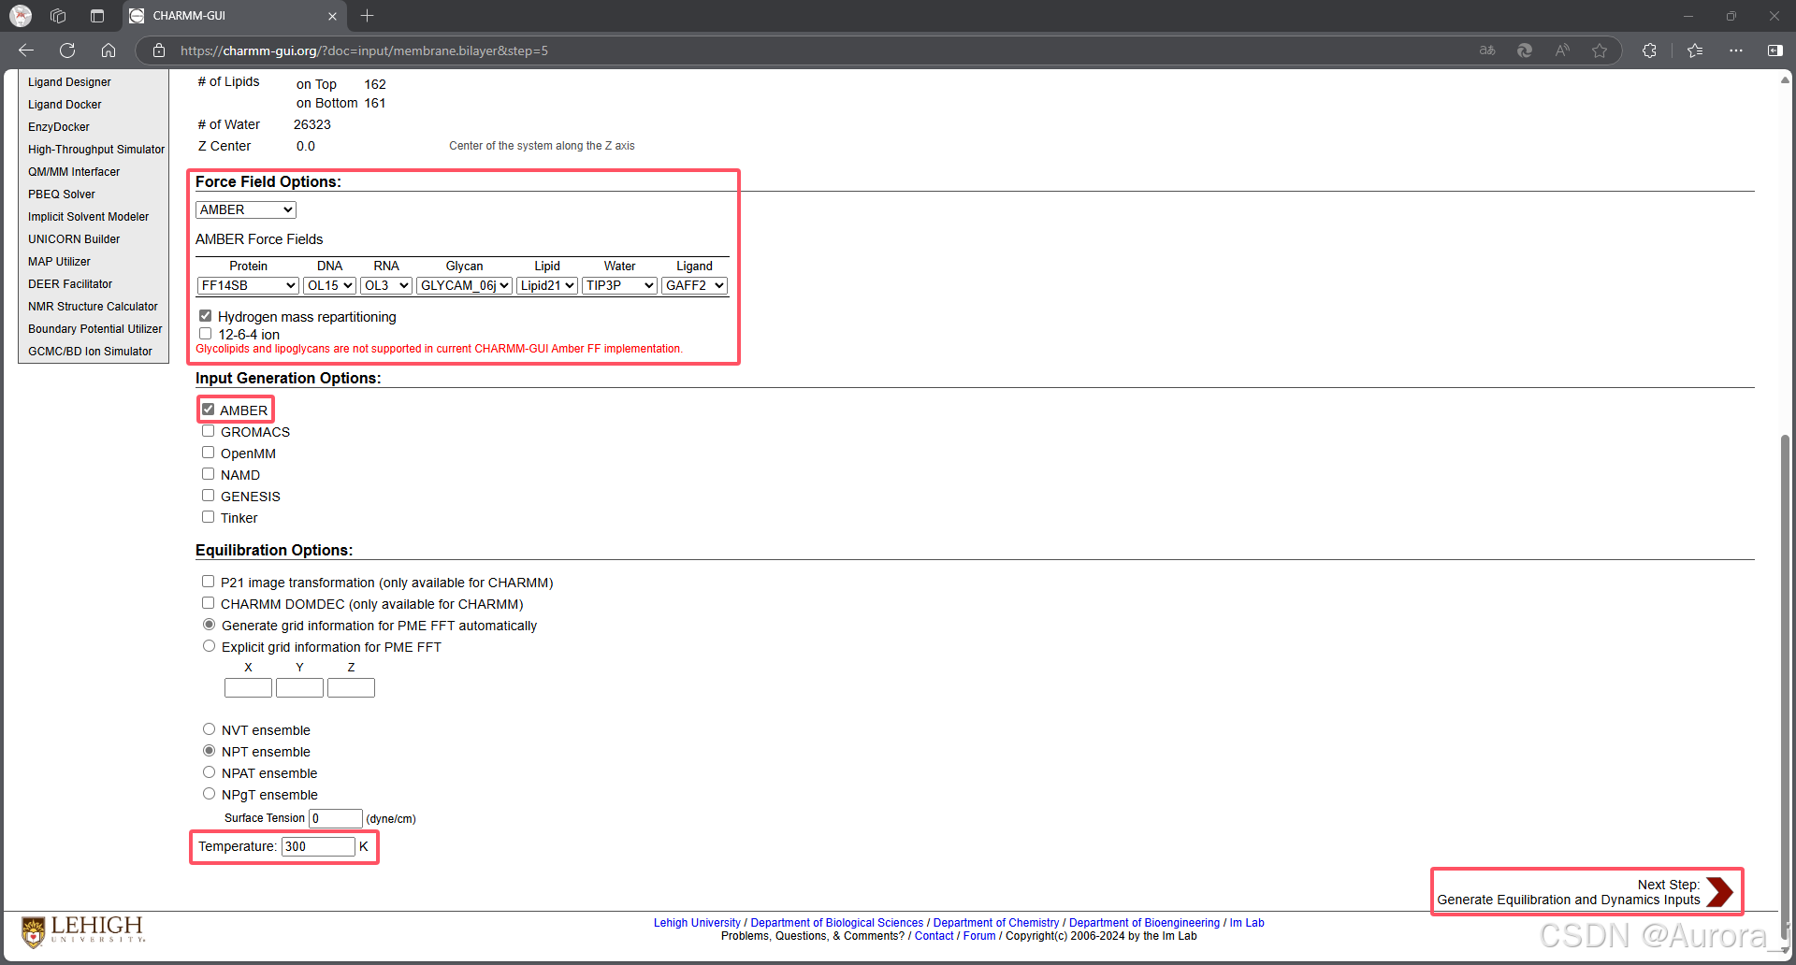
Task: Toggle the 12-6-4 ion checkbox
Action: coord(206,334)
